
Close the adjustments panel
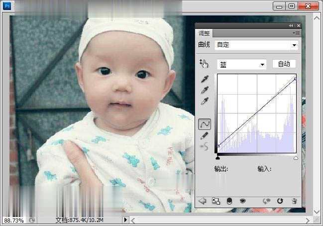pyautogui.click(x=299, y=25)
